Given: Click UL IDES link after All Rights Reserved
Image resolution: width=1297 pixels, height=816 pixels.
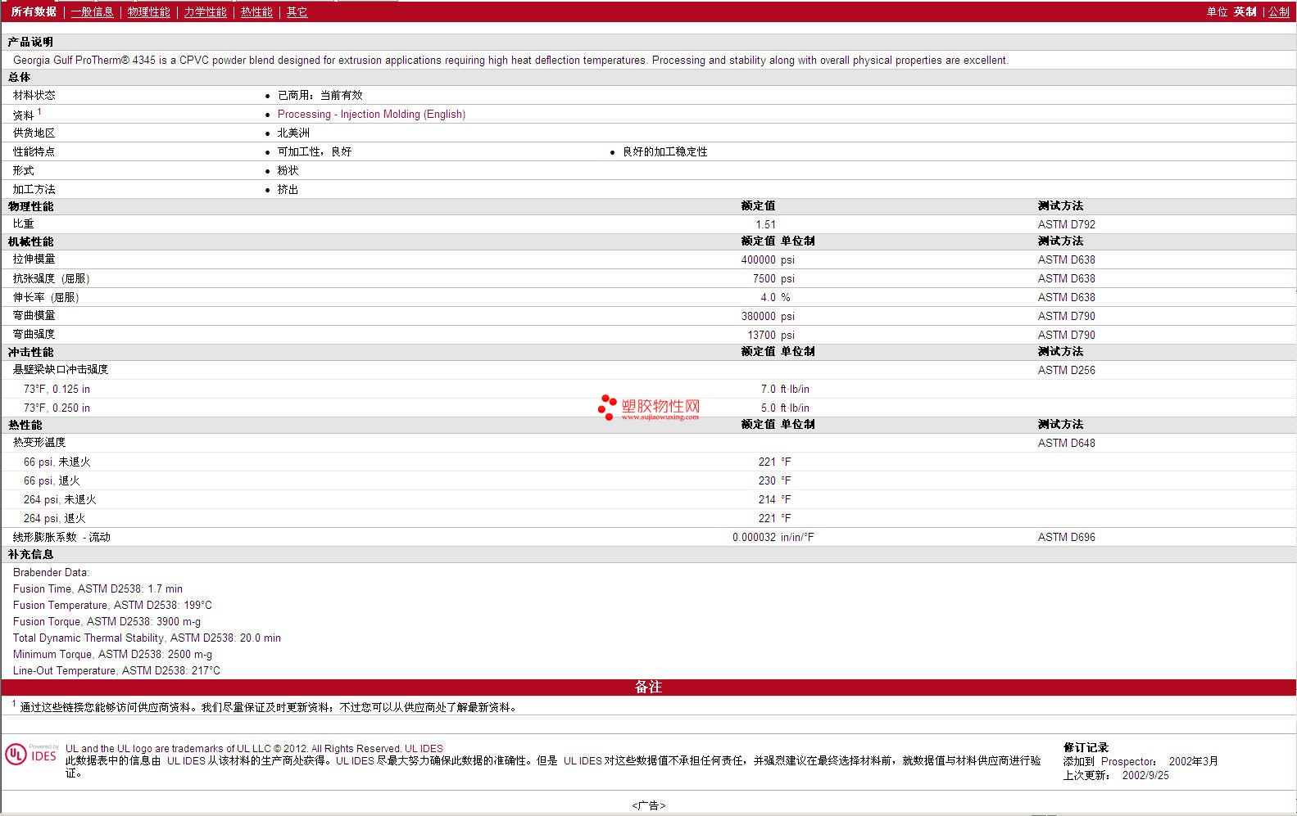Looking at the screenshot, I should click(x=424, y=749).
